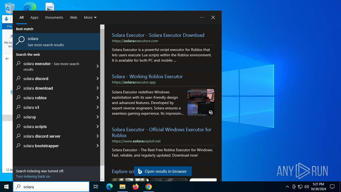Open the network status tray icon
The width and height of the screenshot is (341, 192).
coord(300,187)
